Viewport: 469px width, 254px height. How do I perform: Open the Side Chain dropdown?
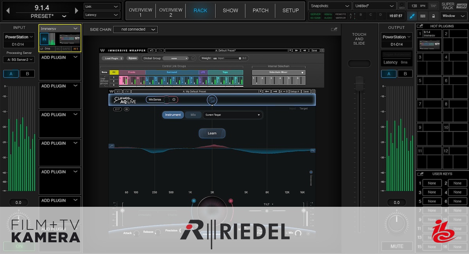[135, 30]
